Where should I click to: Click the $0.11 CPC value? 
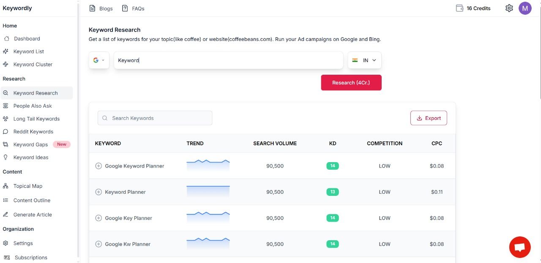coord(437,192)
